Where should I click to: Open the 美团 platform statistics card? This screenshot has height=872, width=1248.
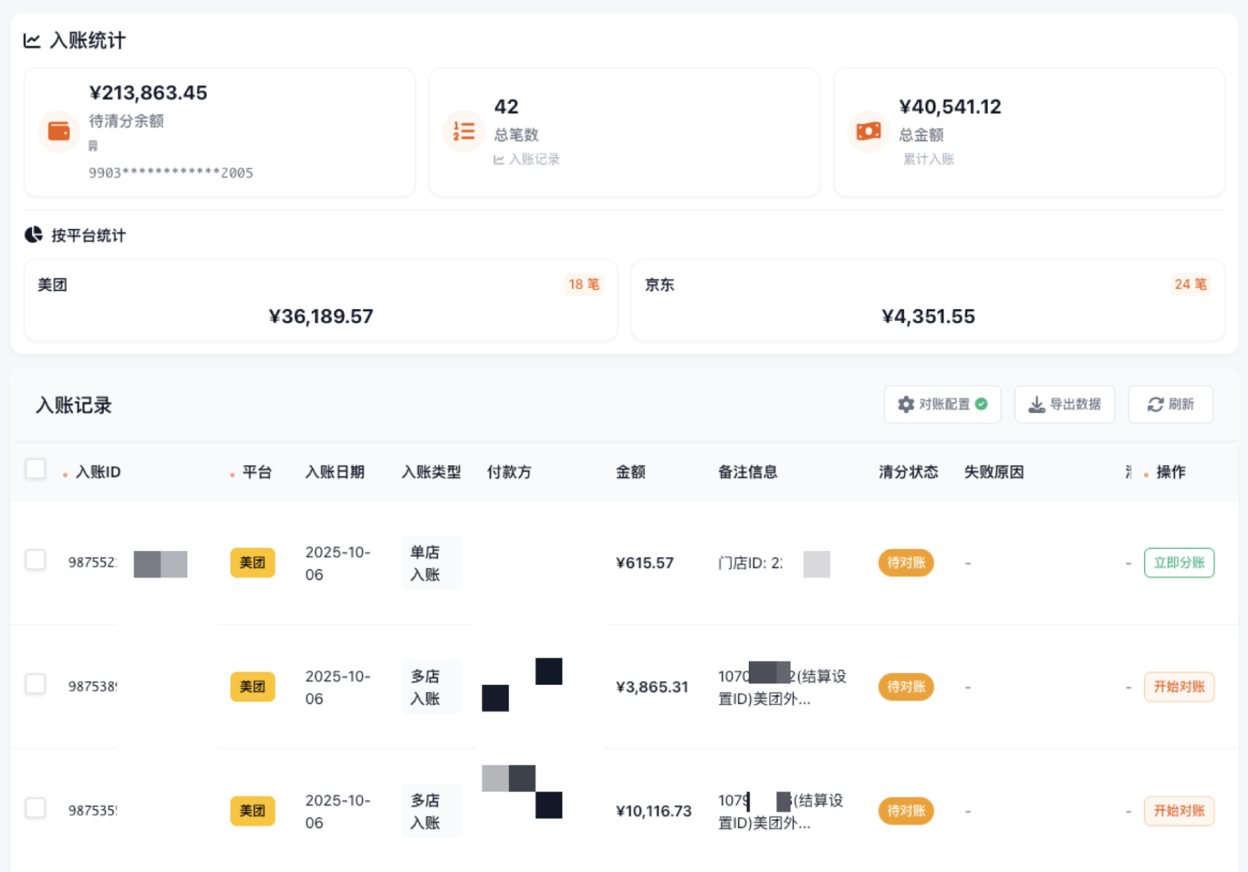[x=321, y=301]
